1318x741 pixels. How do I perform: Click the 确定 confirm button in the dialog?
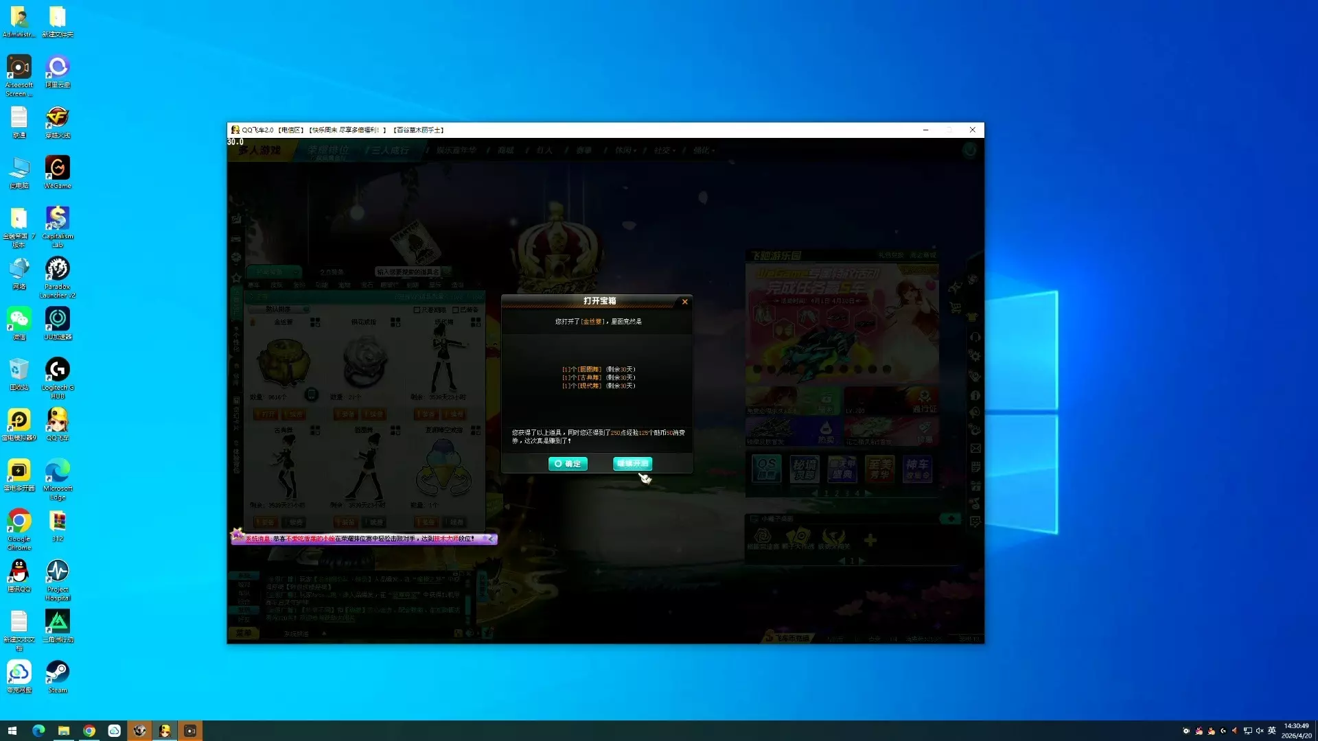point(568,464)
